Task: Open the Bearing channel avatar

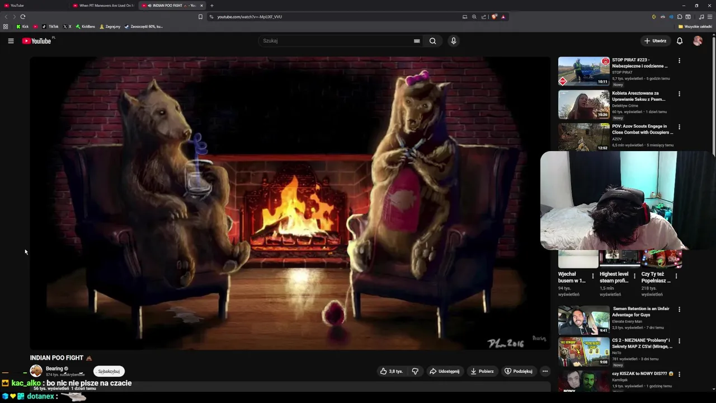Action: point(36,371)
